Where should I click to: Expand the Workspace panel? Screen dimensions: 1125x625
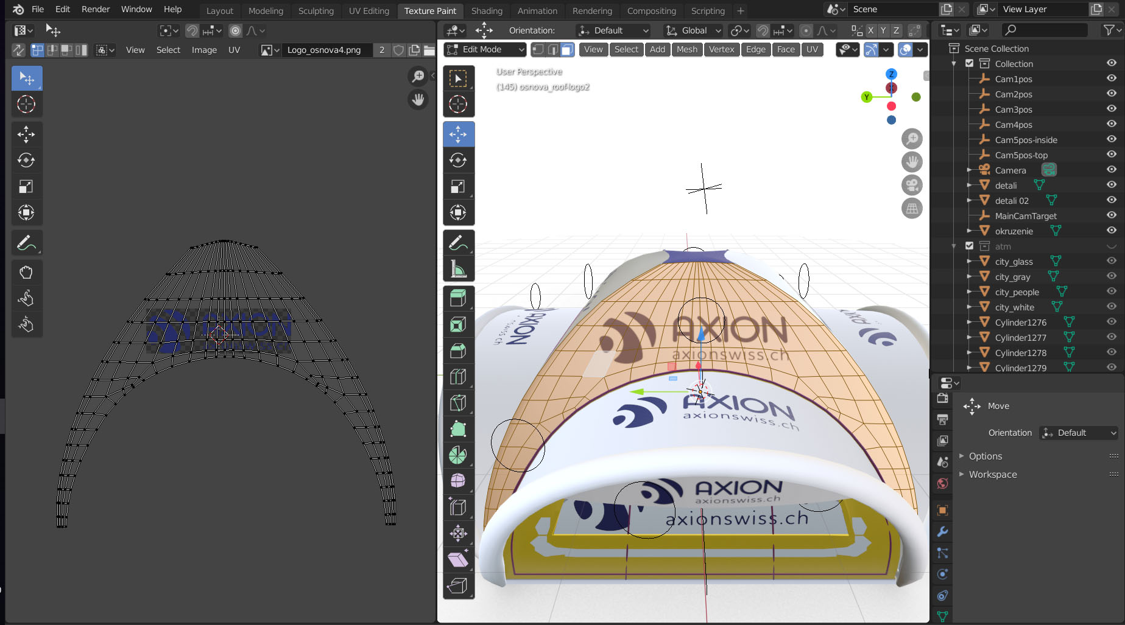(x=992, y=474)
